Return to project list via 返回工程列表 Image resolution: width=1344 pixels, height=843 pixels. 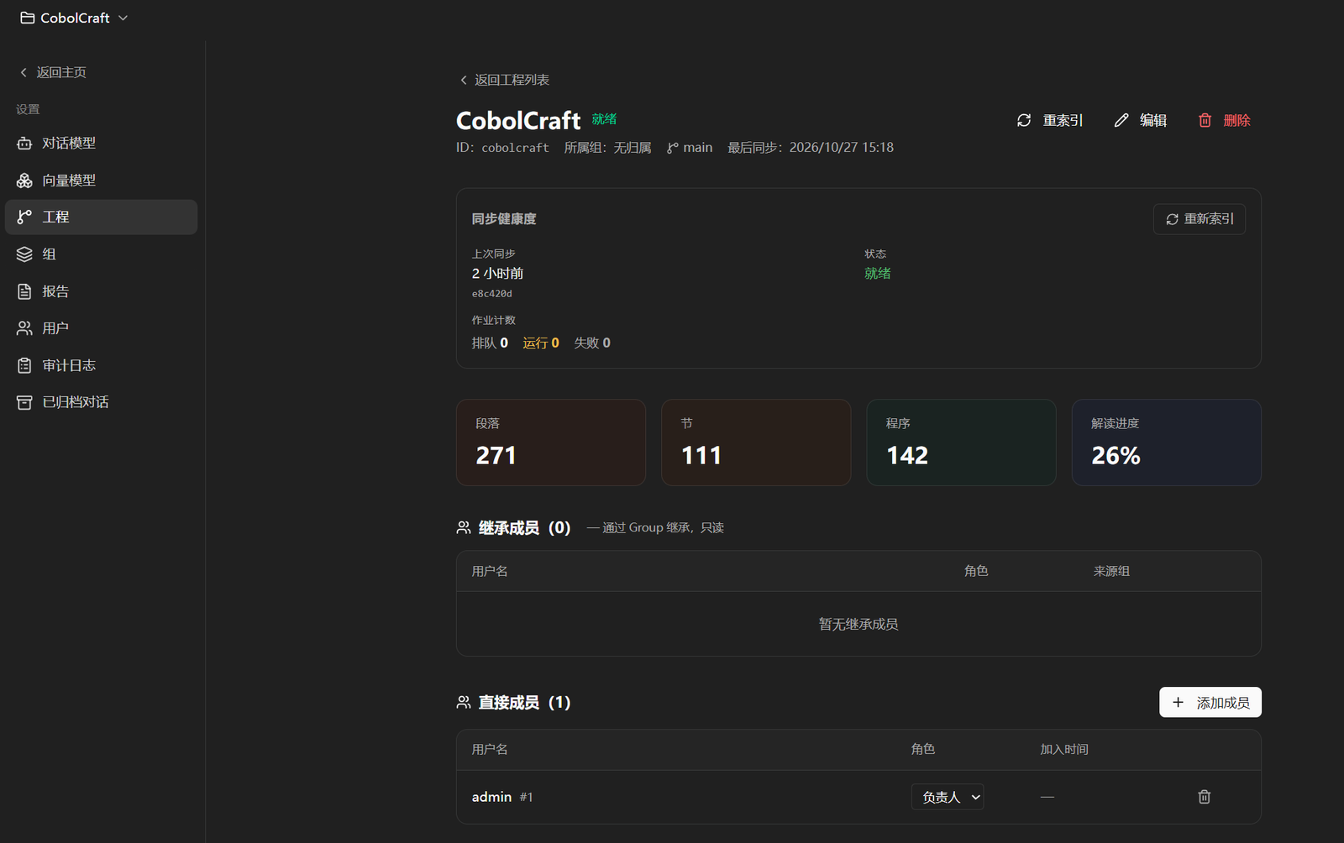[504, 80]
